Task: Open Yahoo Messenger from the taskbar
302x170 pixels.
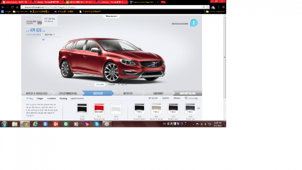Action: click(87, 124)
